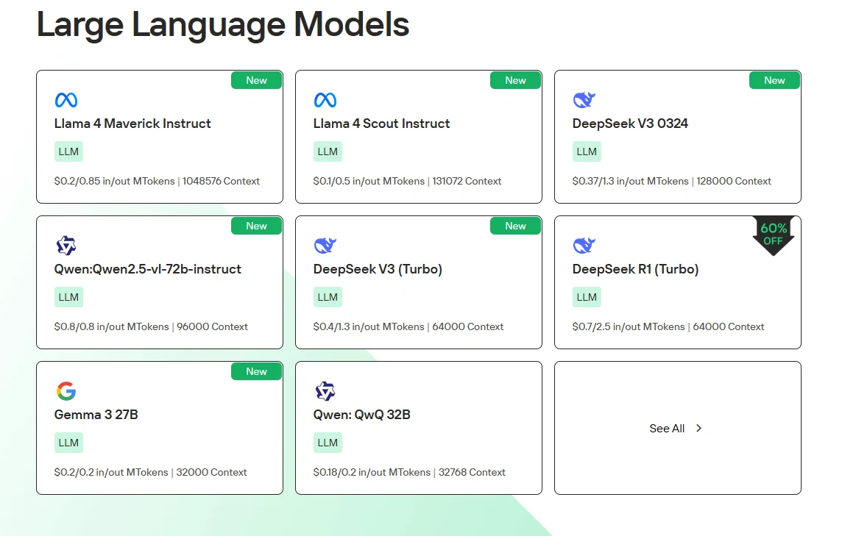Image resolution: width=842 pixels, height=536 pixels.
Task: Click the '128000 Context' text
Action: coord(734,182)
